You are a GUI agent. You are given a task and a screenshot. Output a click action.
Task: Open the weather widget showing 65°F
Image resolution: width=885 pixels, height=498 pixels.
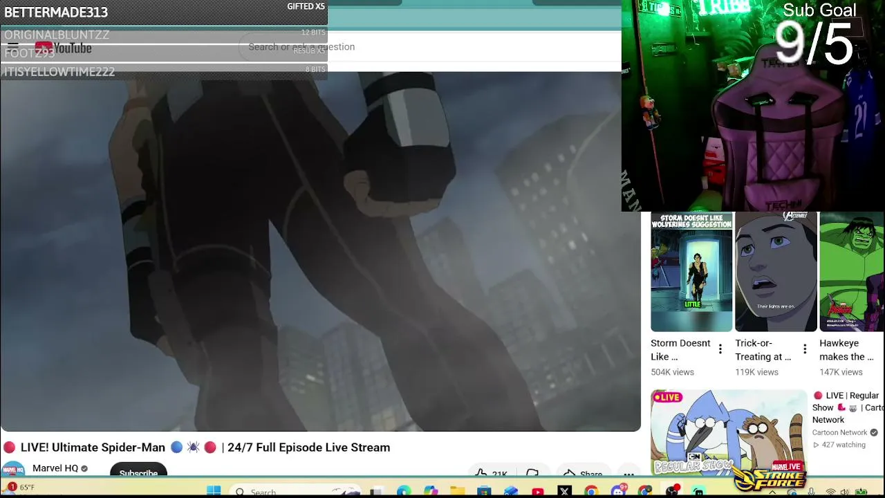(19, 488)
